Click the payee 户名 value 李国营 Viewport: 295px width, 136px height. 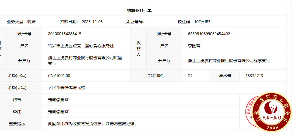(x=194, y=46)
